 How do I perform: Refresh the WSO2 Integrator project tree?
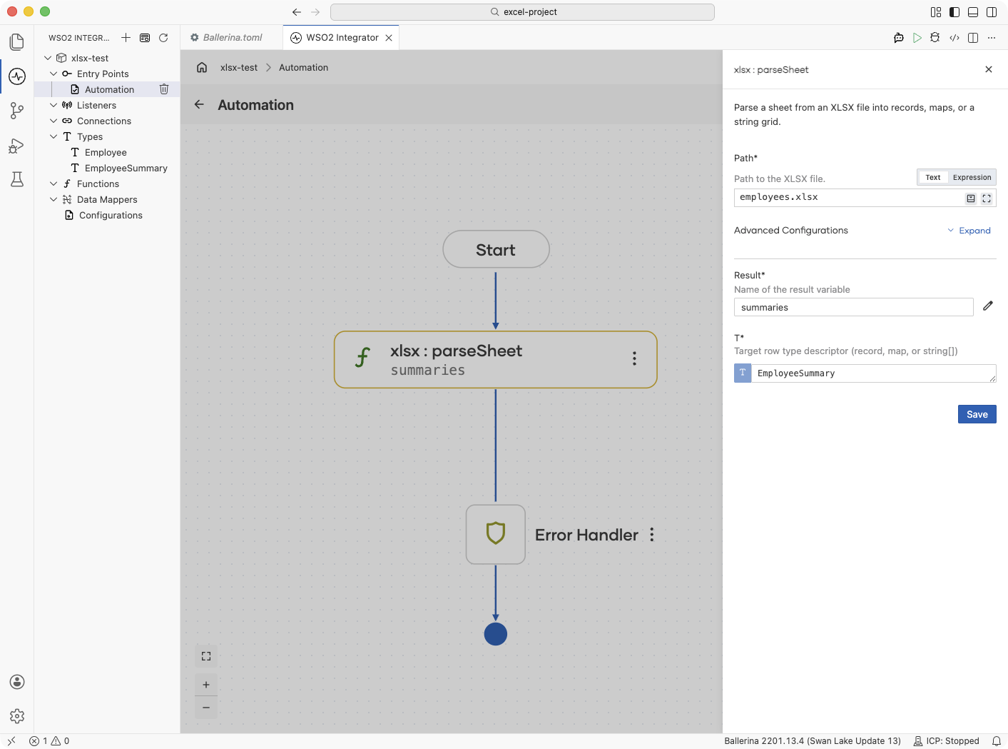pos(163,38)
